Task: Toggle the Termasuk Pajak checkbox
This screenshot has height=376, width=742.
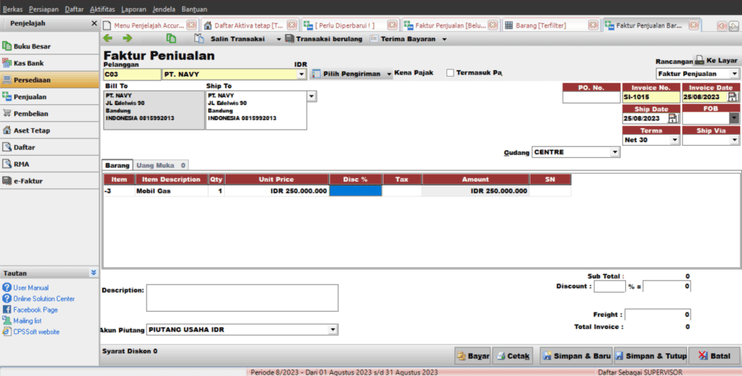Action: pos(450,73)
